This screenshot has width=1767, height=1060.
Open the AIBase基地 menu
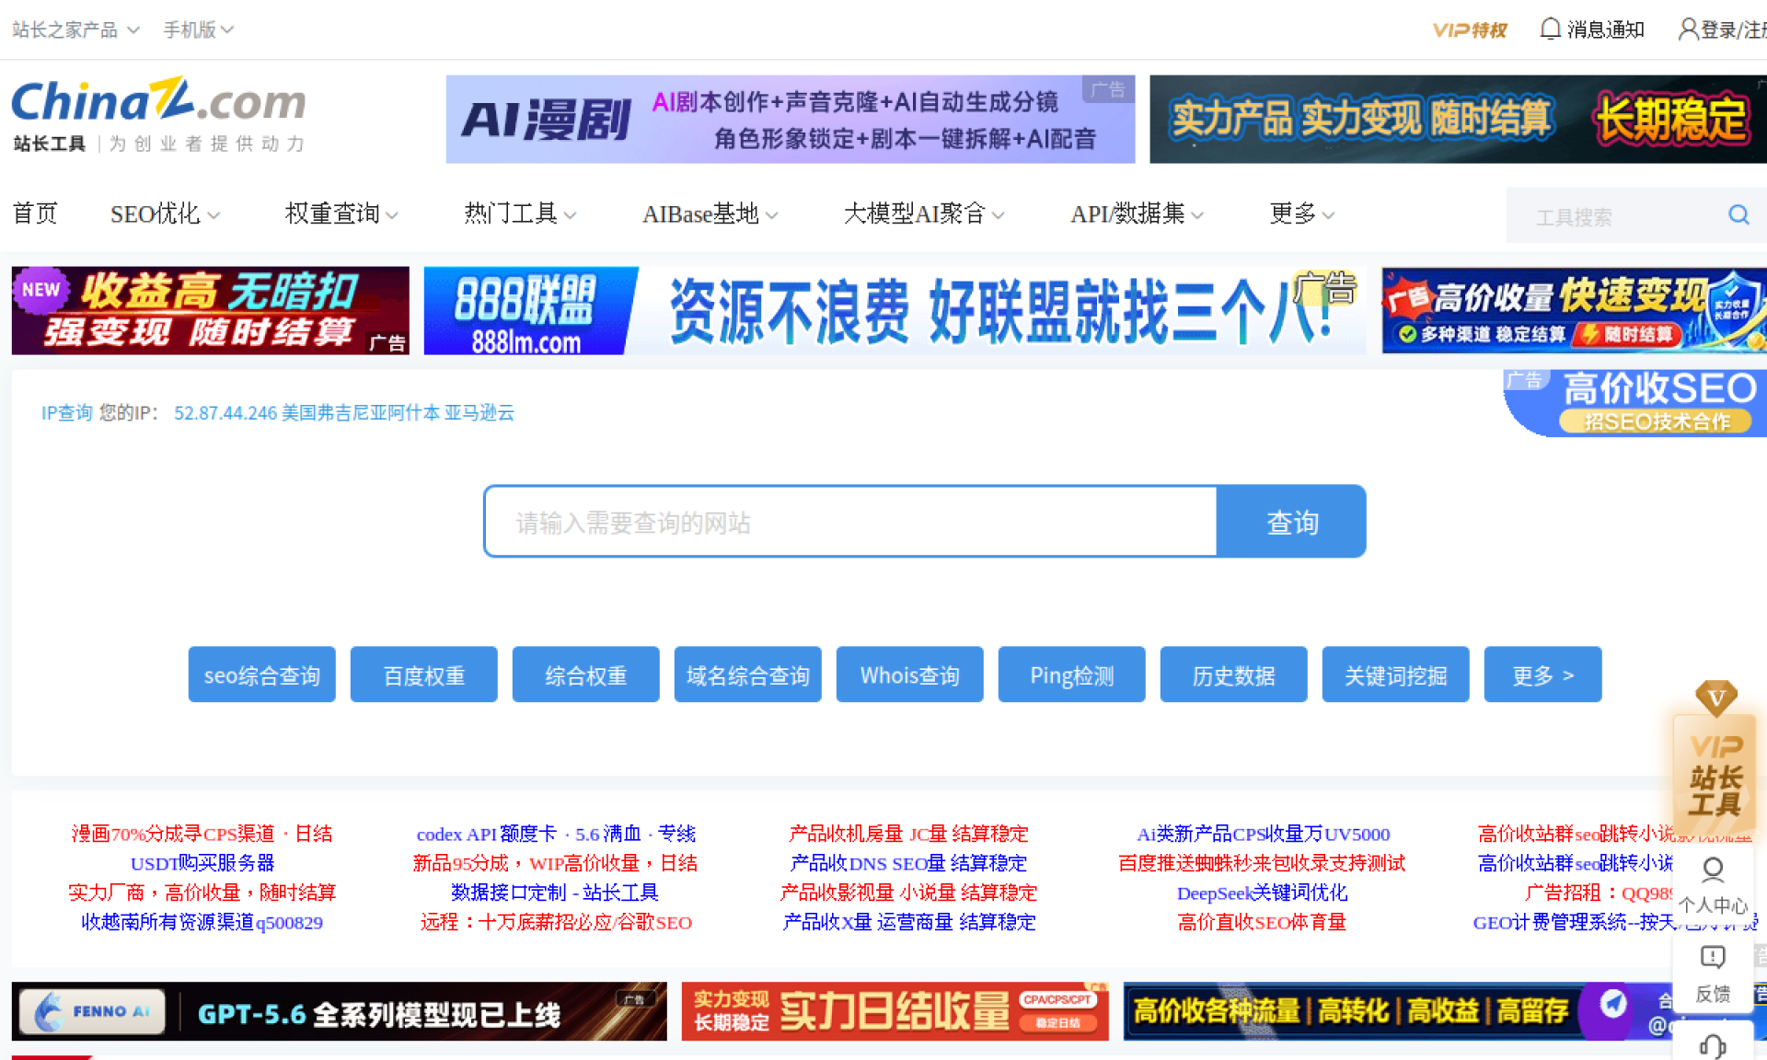click(710, 214)
